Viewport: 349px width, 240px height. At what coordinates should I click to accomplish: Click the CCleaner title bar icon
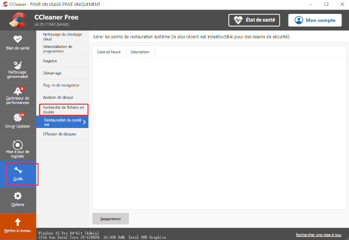5,4
